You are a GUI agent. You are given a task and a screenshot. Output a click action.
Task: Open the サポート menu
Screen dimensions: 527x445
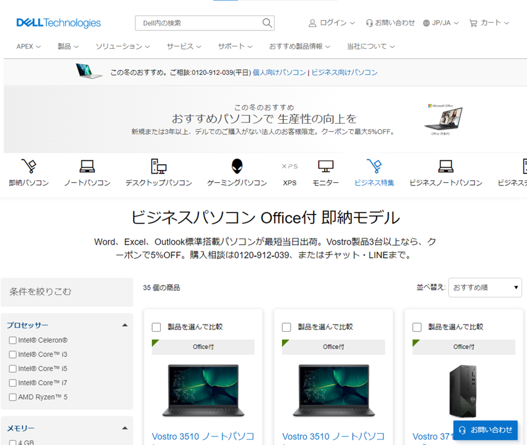click(235, 46)
